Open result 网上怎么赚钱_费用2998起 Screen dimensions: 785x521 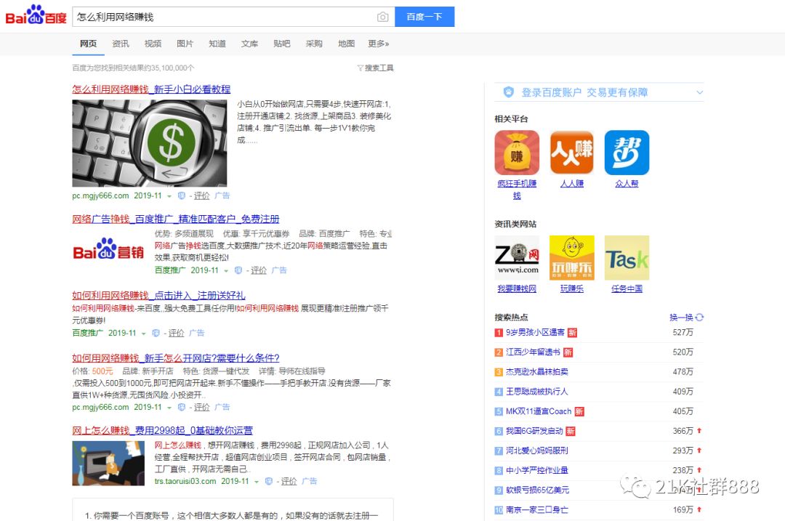[x=162, y=430]
